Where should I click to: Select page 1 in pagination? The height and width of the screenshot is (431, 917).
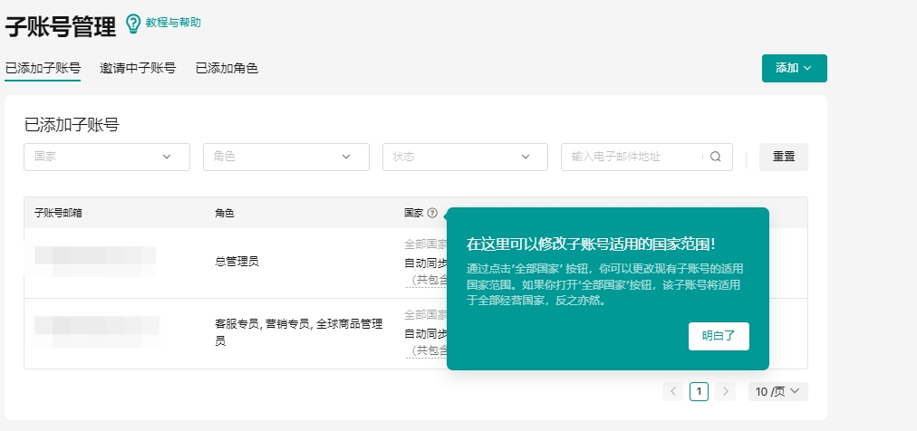[x=699, y=391]
